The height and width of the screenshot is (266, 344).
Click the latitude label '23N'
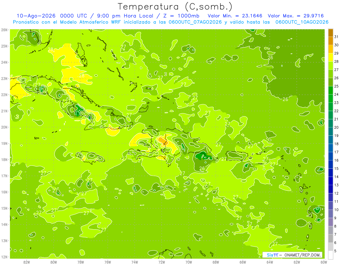tap(4, 78)
